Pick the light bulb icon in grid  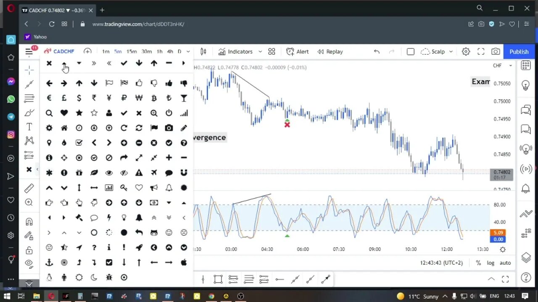click(x=124, y=218)
